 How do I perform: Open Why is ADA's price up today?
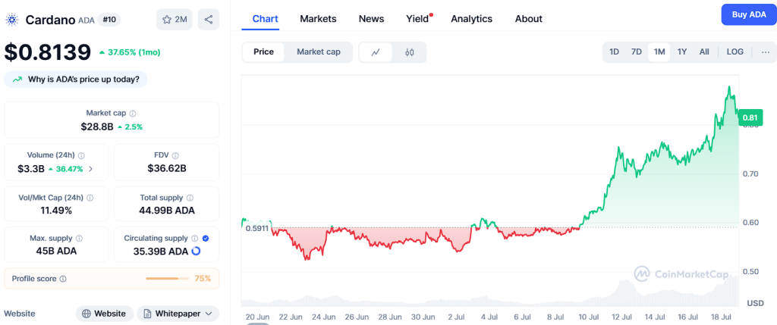pos(76,79)
